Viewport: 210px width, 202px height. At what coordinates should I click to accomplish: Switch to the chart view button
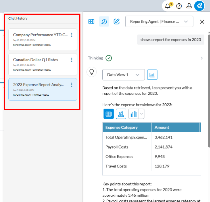coord(133,114)
